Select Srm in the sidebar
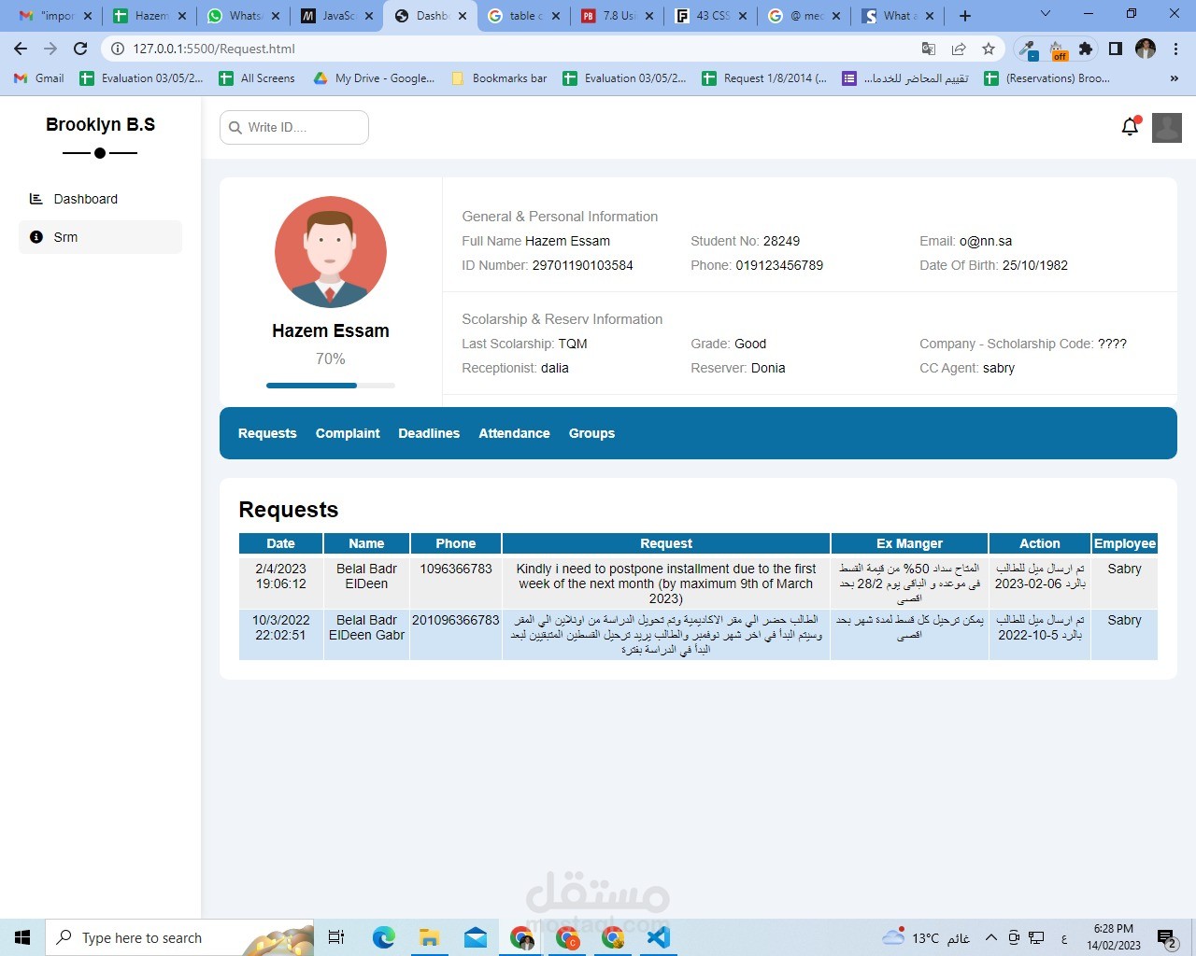1196x956 pixels. (x=100, y=237)
